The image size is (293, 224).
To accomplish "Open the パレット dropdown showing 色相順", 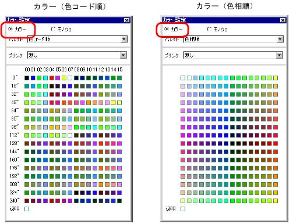I will [234, 39].
